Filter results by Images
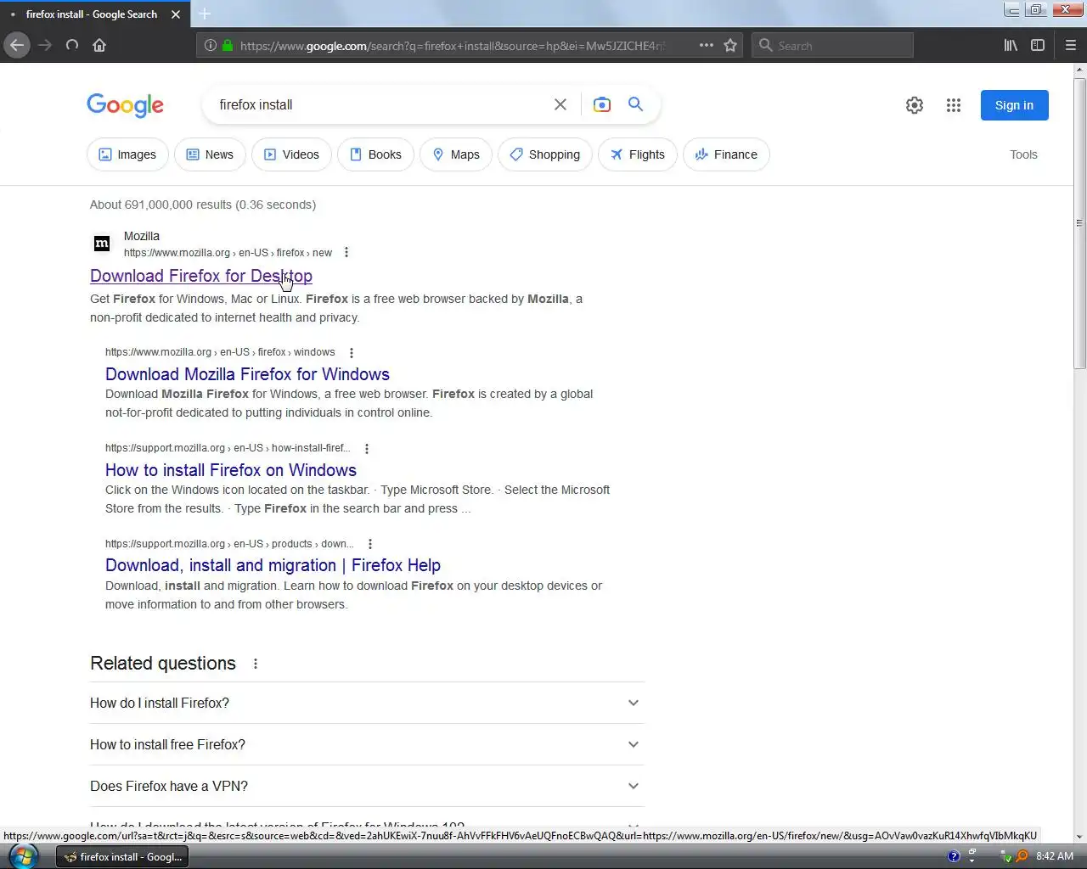This screenshot has height=869, width=1087. pos(127,154)
